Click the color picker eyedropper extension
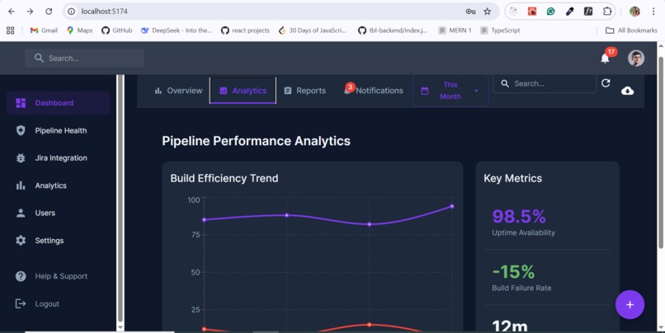665x333 pixels. [x=569, y=12]
